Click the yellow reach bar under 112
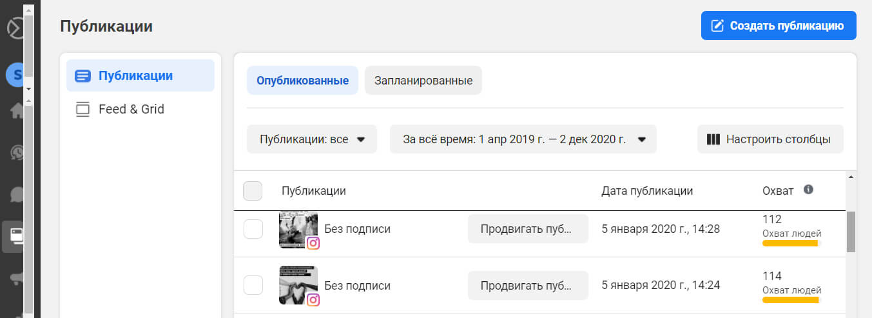Screen dimensions: 872x318 (x=790, y=244)
